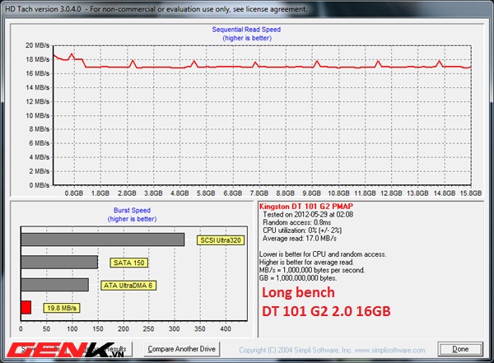The width and height of the screenshot is (494, 363).
Task: Click the 0.8GB axis label
Action: (x=74, y=193)
